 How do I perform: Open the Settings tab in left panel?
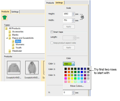(15, 12)
